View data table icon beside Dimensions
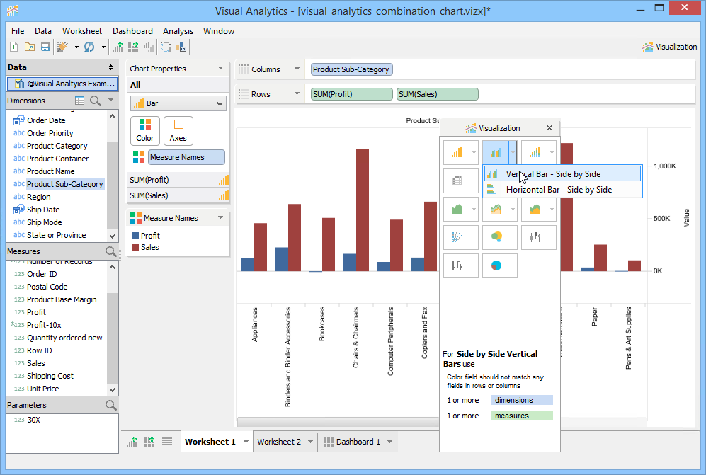The height and width of the screenshot is (475, 706). click(x=80, y=101)
